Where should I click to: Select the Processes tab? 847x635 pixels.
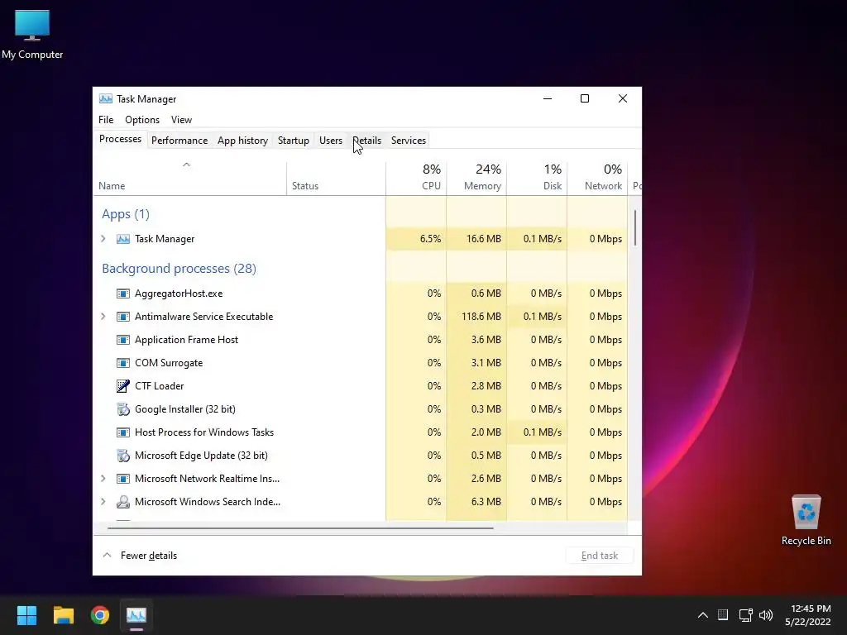click(120, 139)
